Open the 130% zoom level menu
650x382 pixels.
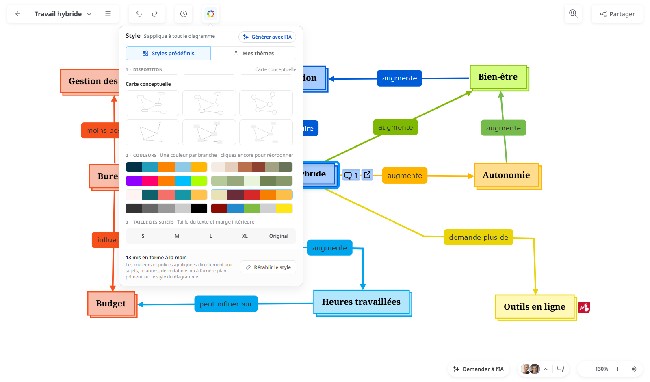coord(602,369)
